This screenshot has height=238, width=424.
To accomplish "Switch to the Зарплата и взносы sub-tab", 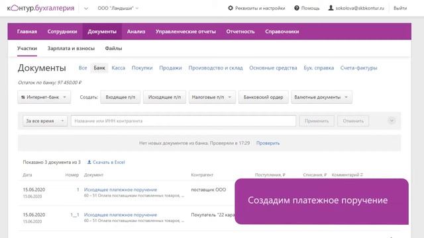I will [x=71, y=48].
